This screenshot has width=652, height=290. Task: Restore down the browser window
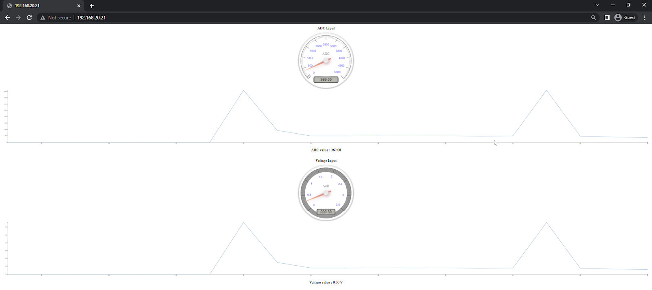click(x=628, y=5)
